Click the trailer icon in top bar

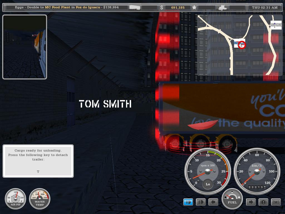[135, 8]
